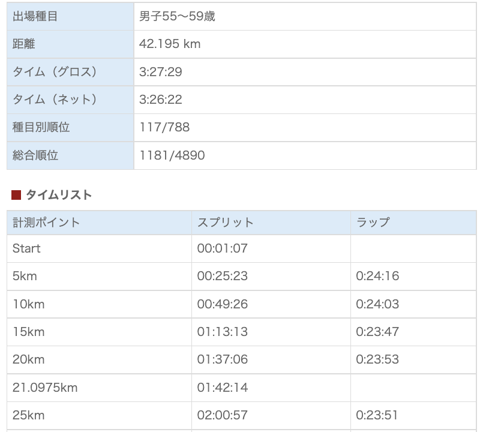Select the ラップ column header
Screen dimensions: 486x432
pos(373,223)
